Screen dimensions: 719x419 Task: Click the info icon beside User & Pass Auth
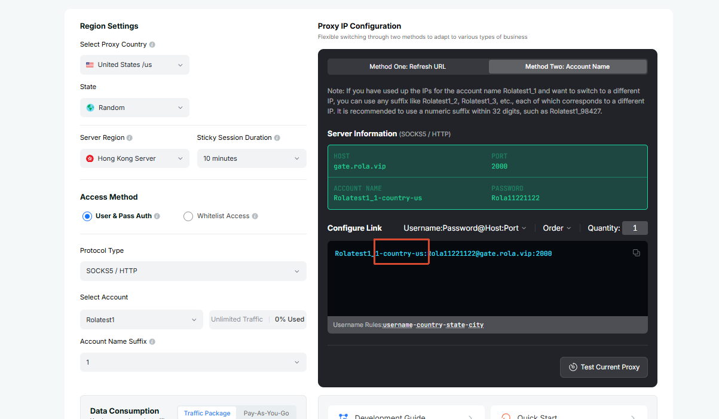click(x=157, y=216)
